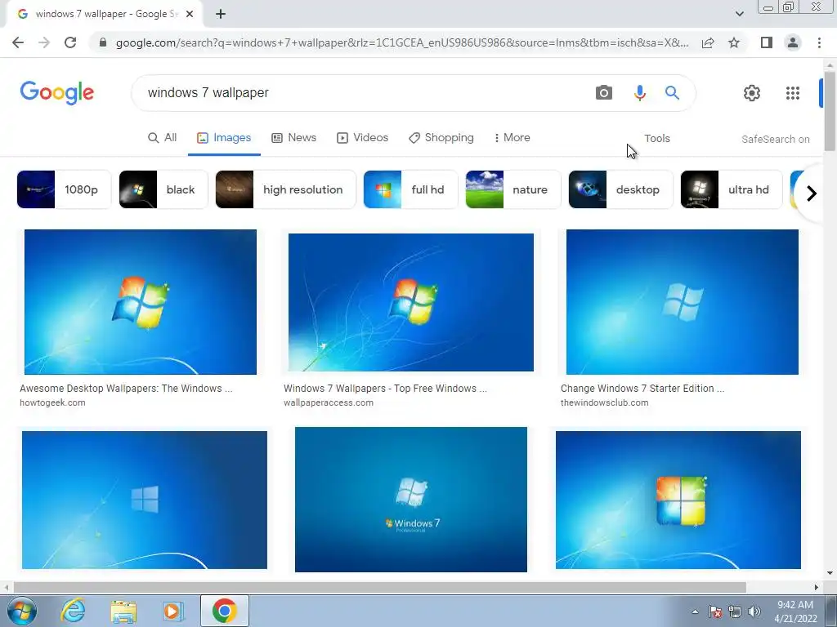837x627 pixels.
Task: Go back to the previous page
Action: pos(18,42)
